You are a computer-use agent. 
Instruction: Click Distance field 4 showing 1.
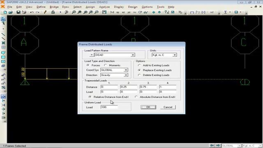pos(168,87)
